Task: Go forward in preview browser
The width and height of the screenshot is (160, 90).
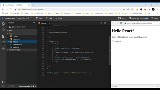Action: (117, 23)
